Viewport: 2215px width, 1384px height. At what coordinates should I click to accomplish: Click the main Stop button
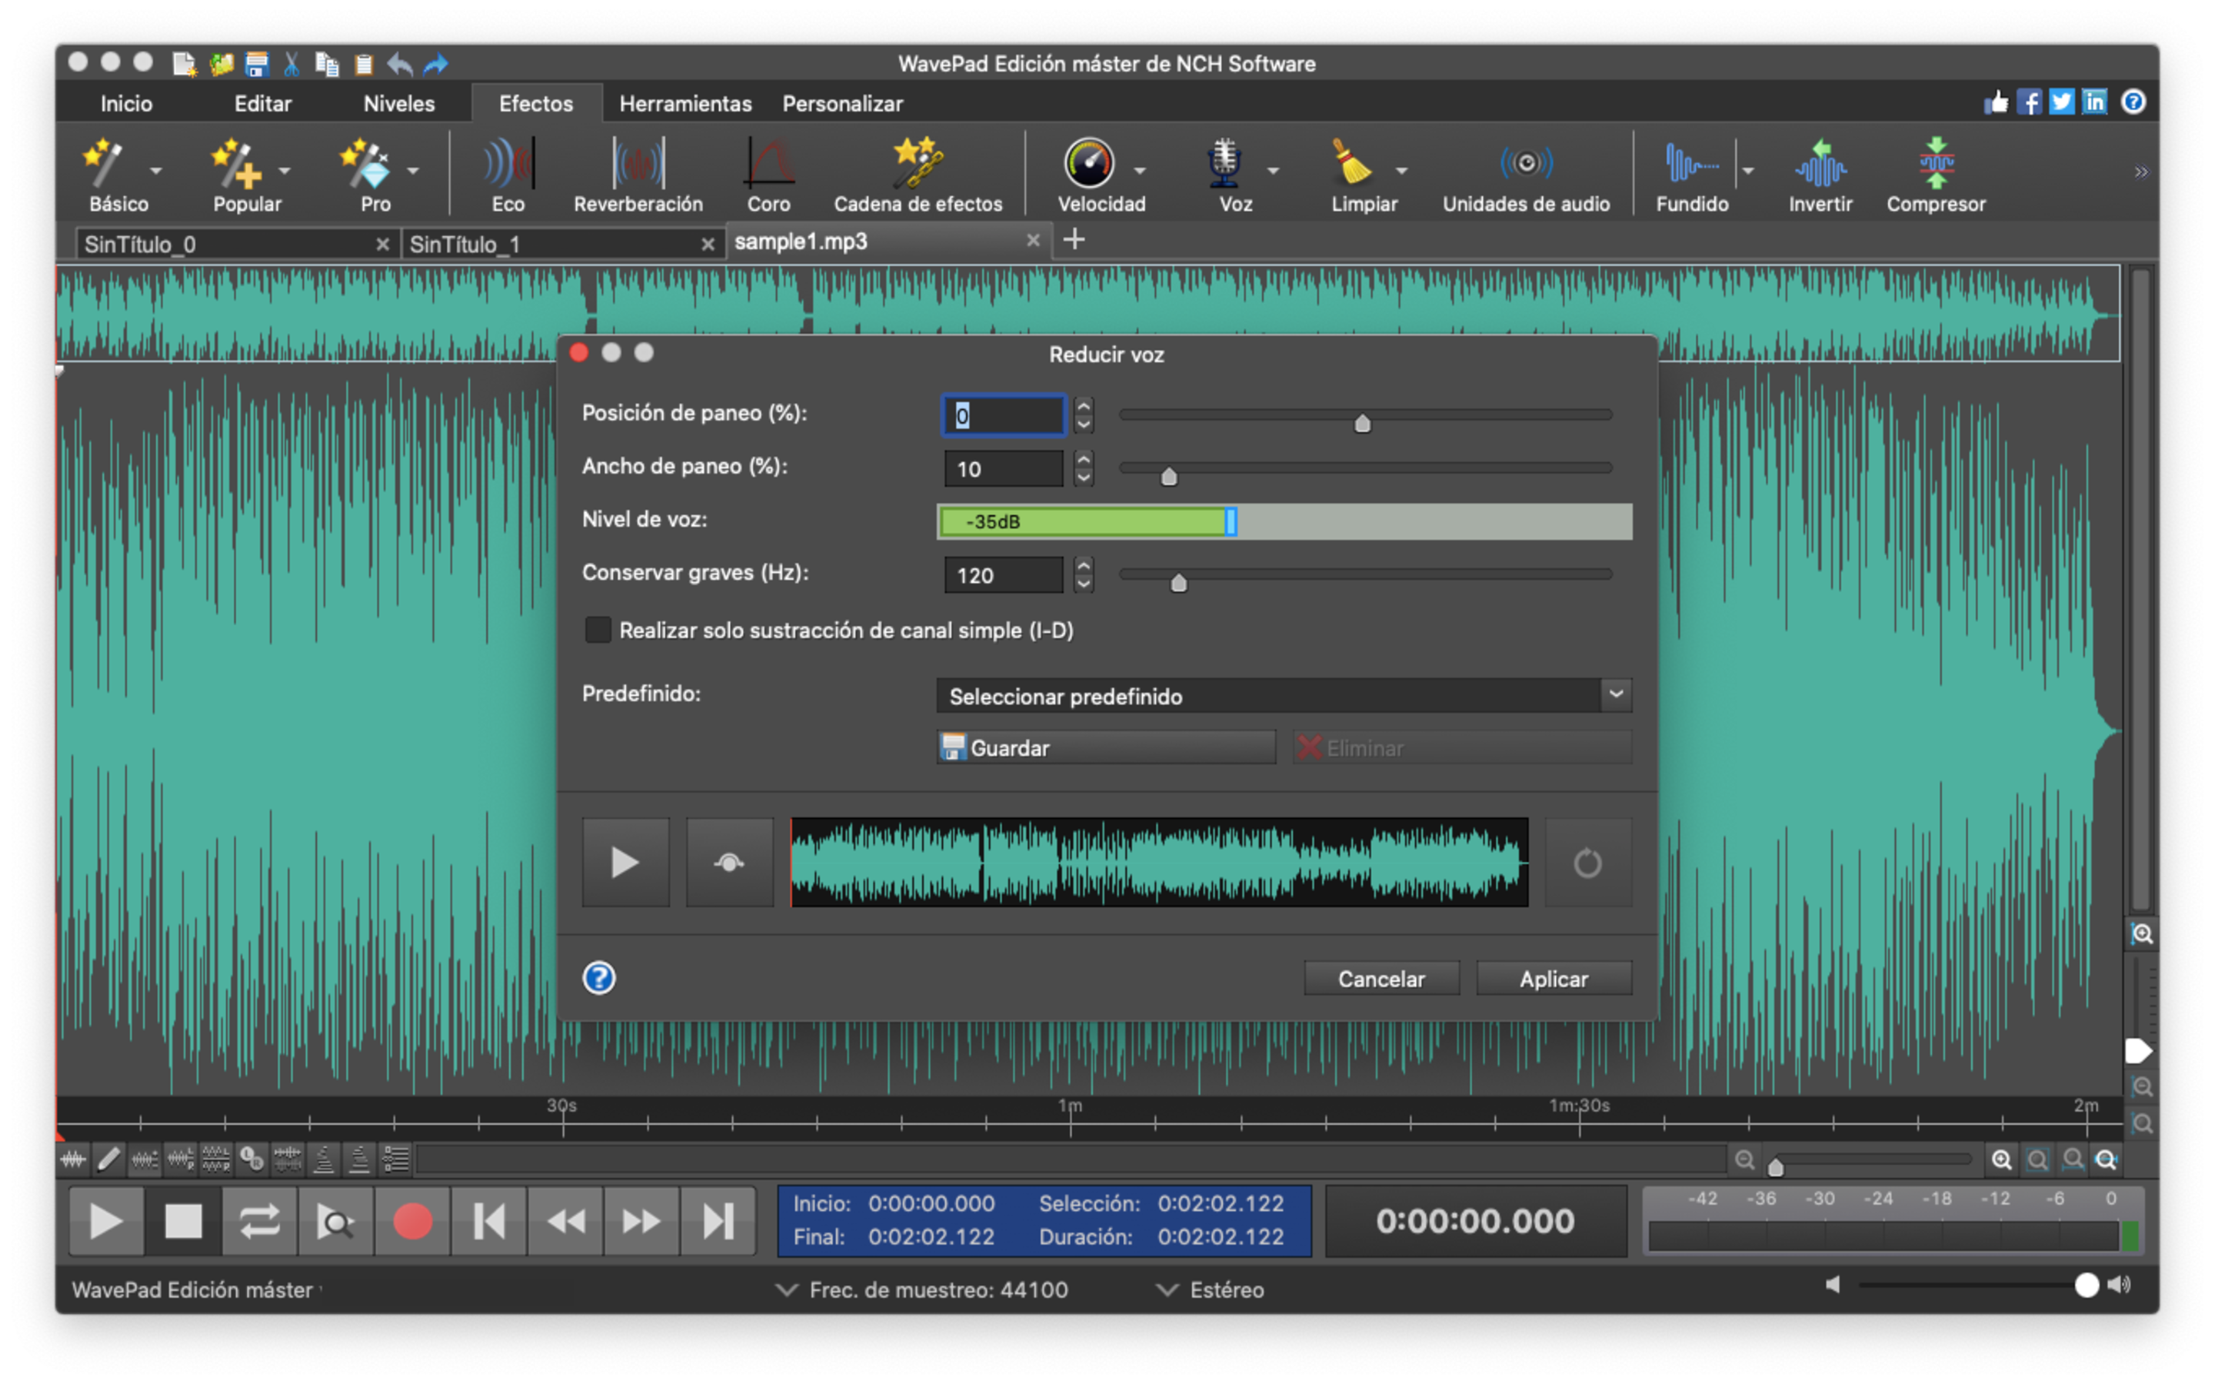coord(183,1221)
